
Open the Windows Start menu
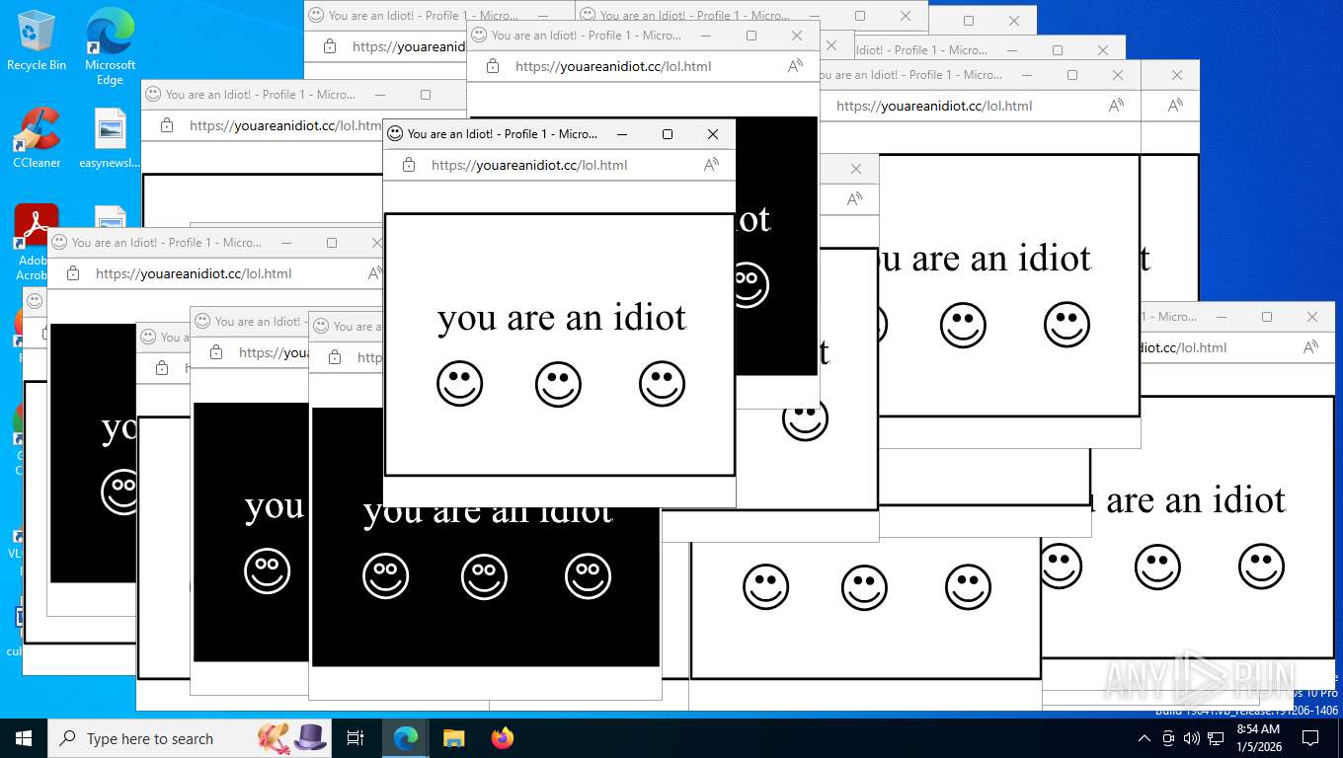point(23,738)
